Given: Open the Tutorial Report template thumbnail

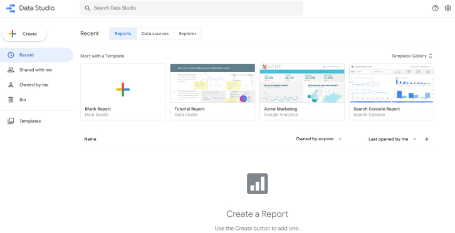Looking at the screenshot, I should click(x=212, y=83).
